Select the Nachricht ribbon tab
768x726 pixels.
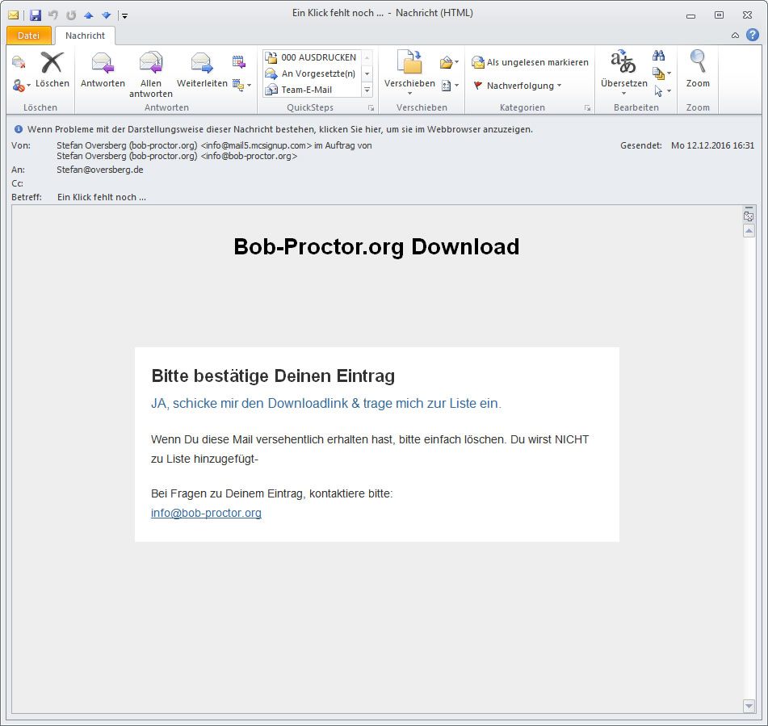pos(85,36)
